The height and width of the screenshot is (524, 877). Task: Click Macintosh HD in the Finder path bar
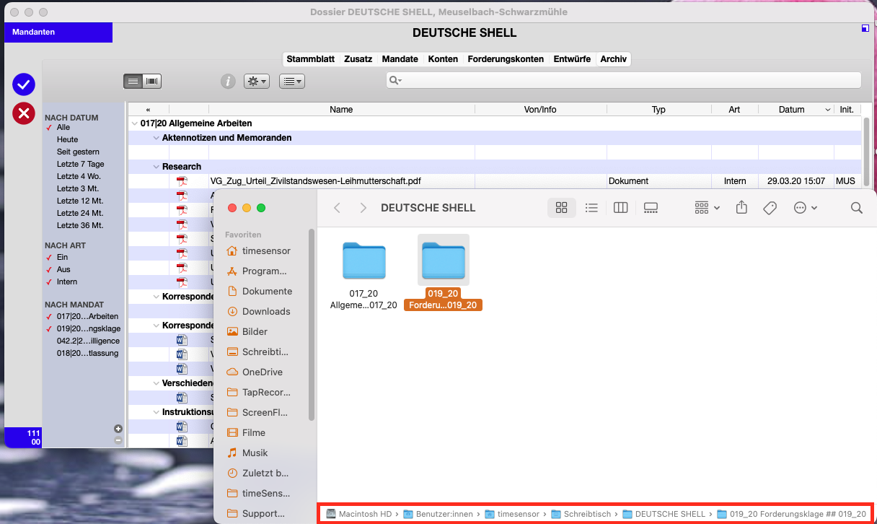pos(358,514)
